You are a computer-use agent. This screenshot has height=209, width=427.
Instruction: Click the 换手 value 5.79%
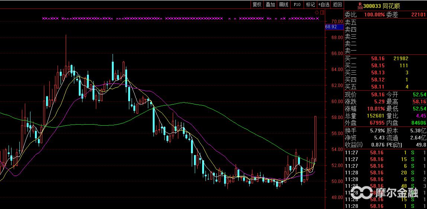click(x=377, y=131)
